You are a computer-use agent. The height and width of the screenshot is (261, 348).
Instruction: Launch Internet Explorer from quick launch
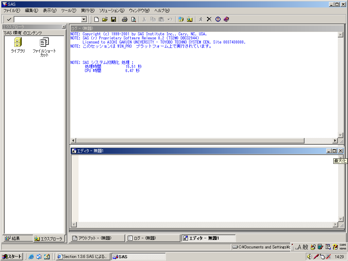click(31, 257)
